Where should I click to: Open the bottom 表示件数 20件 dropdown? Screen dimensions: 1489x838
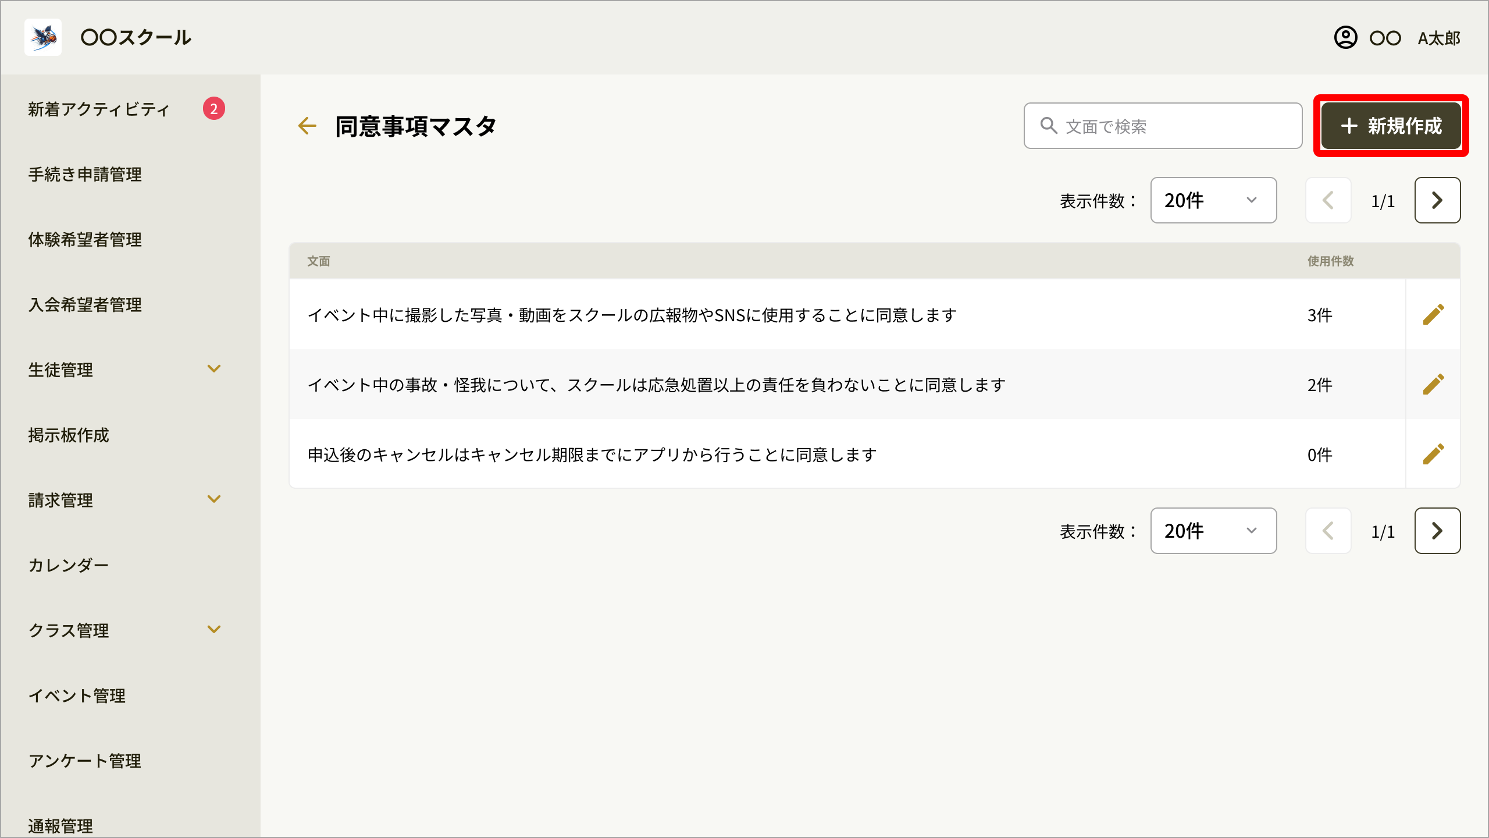[1213, 531]
